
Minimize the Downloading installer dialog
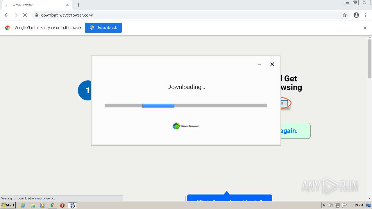pyautogui.click(x=260, y=64)
